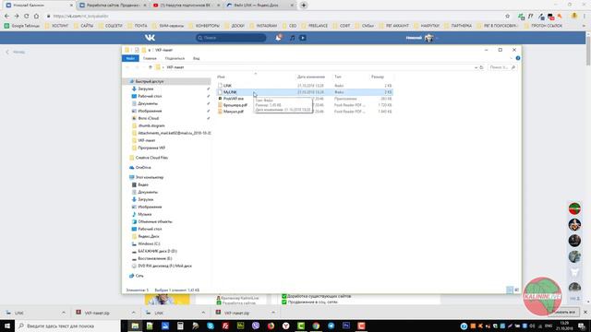Open options arrow of rightmost VKF-пакет.zip download

pyautogui.click(x=273, y=313)
